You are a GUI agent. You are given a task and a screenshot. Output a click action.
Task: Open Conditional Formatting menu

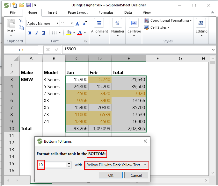(x=168, y=21)
